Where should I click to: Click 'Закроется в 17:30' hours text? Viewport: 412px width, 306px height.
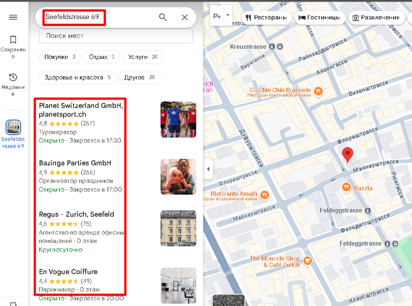[95, 140]
